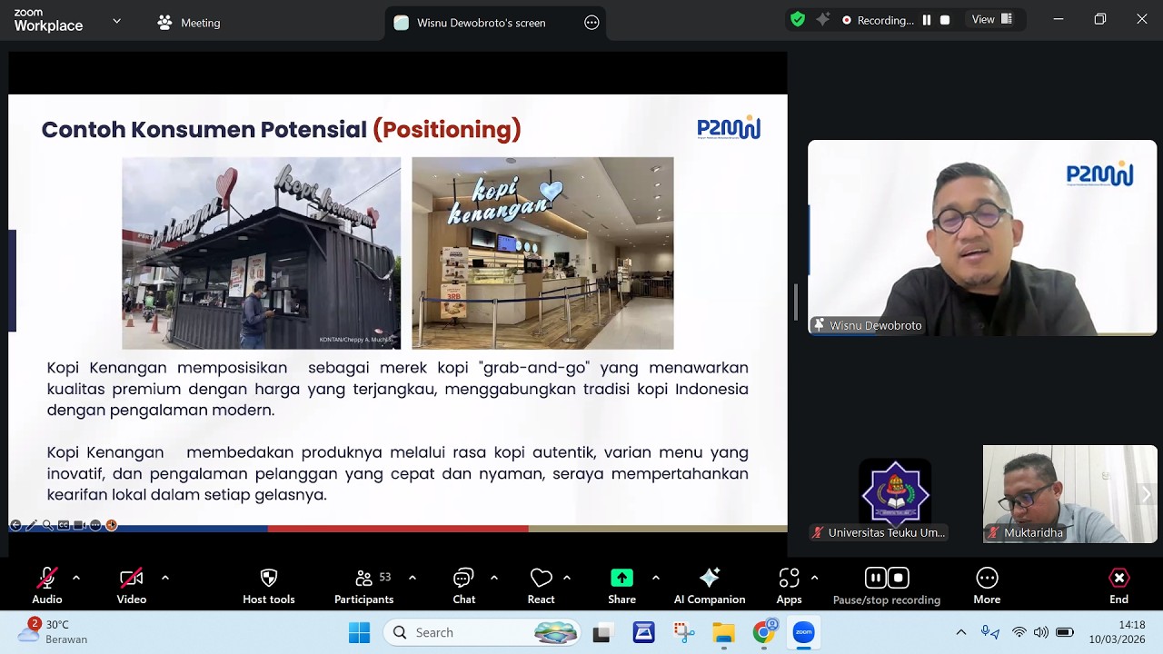This screenshot has height=654, width=1163.
Task: Stop recording in bottom toolbar
Action: click(898, 578)
